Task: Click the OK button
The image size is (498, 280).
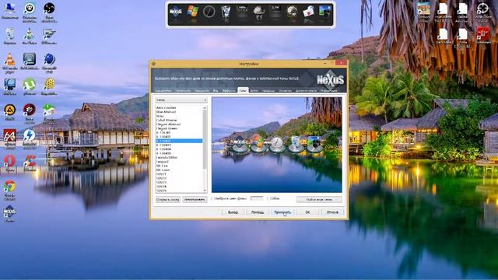Action: (307, 212)
